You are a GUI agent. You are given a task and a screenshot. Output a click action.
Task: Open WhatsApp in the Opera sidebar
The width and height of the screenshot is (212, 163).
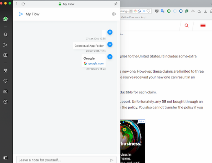5,19
